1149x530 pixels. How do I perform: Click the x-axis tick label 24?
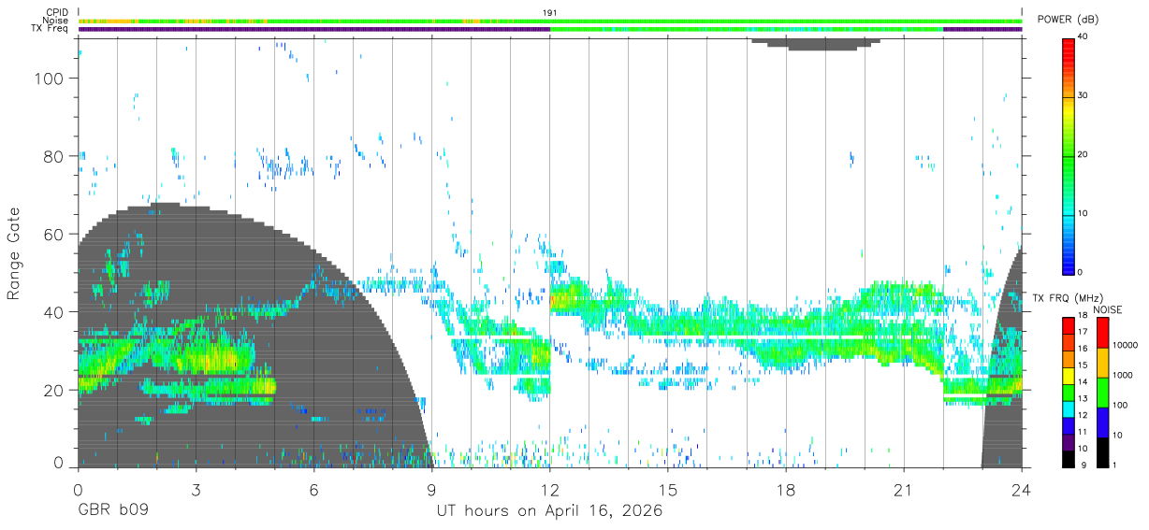pyautogui.click(x=1022, y=490)
